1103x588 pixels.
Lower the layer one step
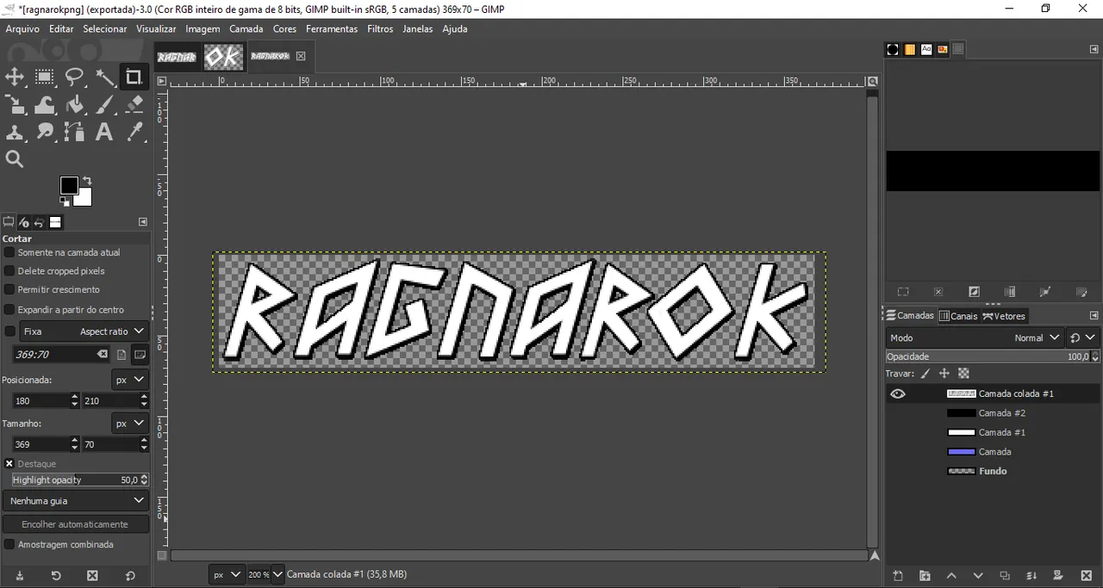[978, 576]
